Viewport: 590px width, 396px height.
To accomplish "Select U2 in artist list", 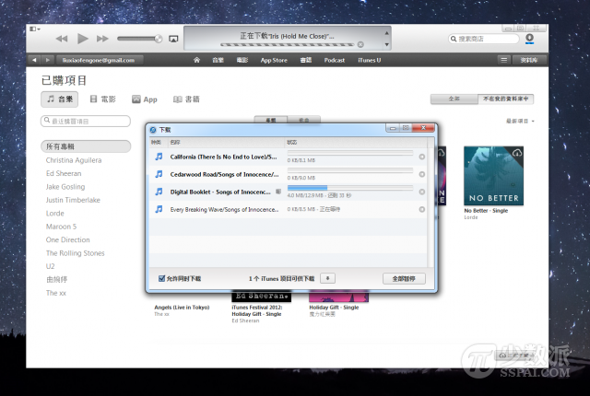I will pos(51,266).
